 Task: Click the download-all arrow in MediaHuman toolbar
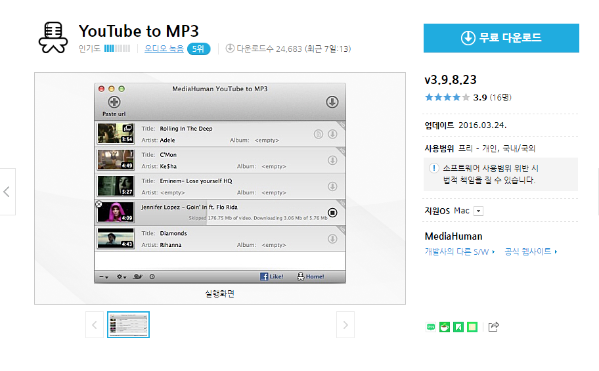[332, 102]
